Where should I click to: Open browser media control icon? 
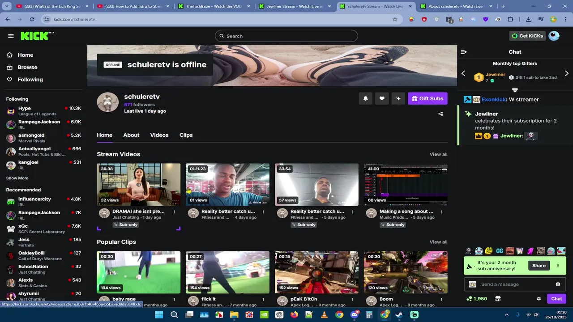(x=541, y=19)
